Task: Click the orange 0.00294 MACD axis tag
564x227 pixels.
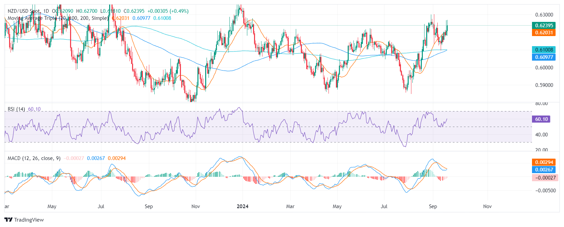Action: 544,162
